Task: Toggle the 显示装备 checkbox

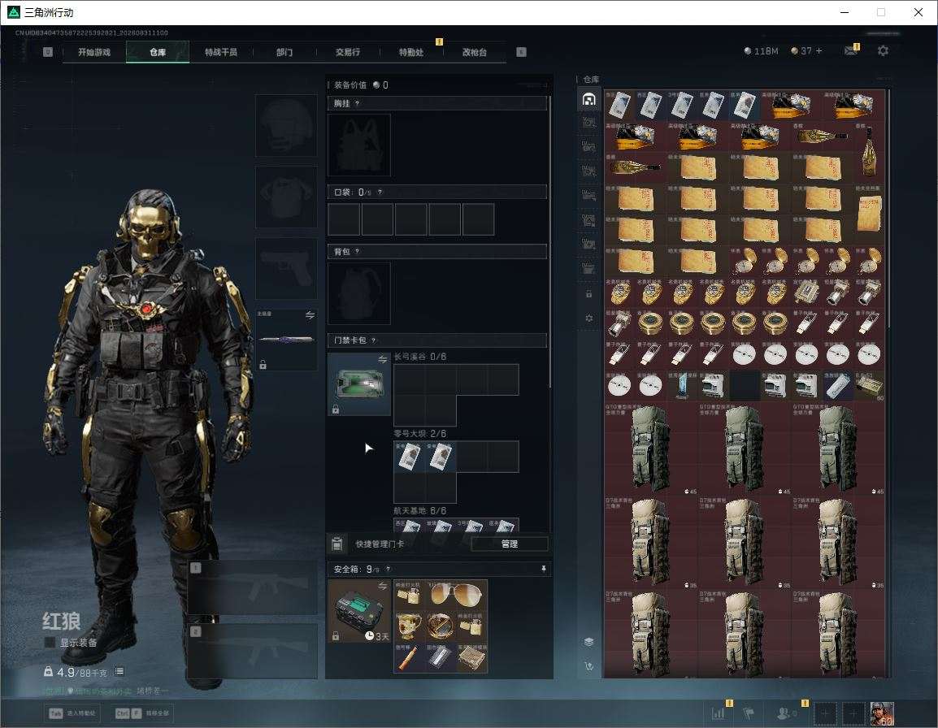Action: 50,643
